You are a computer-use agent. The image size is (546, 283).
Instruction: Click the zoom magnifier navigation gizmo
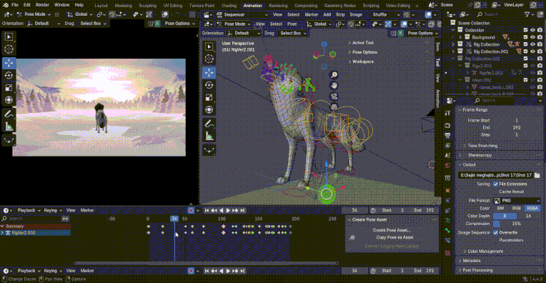coord(334,75)
